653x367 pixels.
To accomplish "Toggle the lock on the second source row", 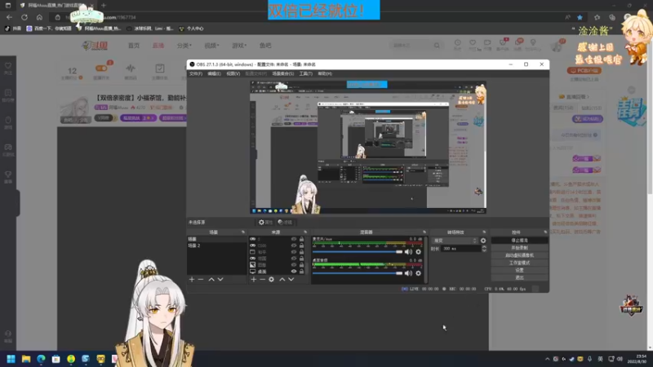I will (x=301, y=245).
